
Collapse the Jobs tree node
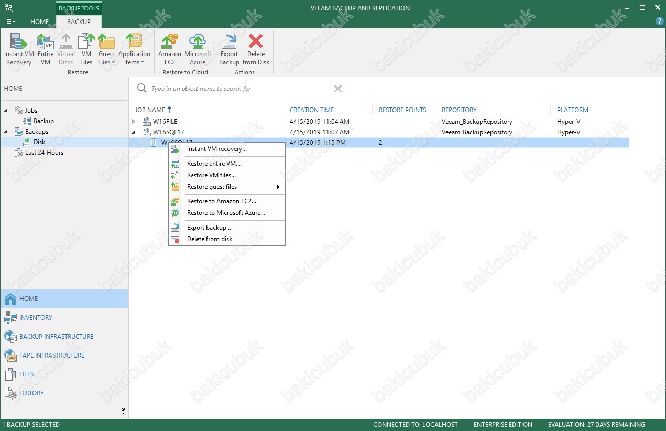pos(7,111)
